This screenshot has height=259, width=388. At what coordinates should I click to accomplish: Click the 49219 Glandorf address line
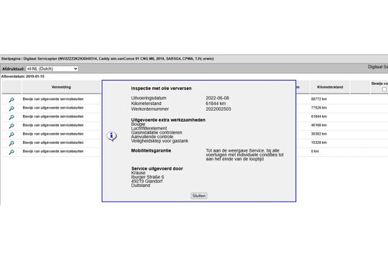[x=147, y=181]
